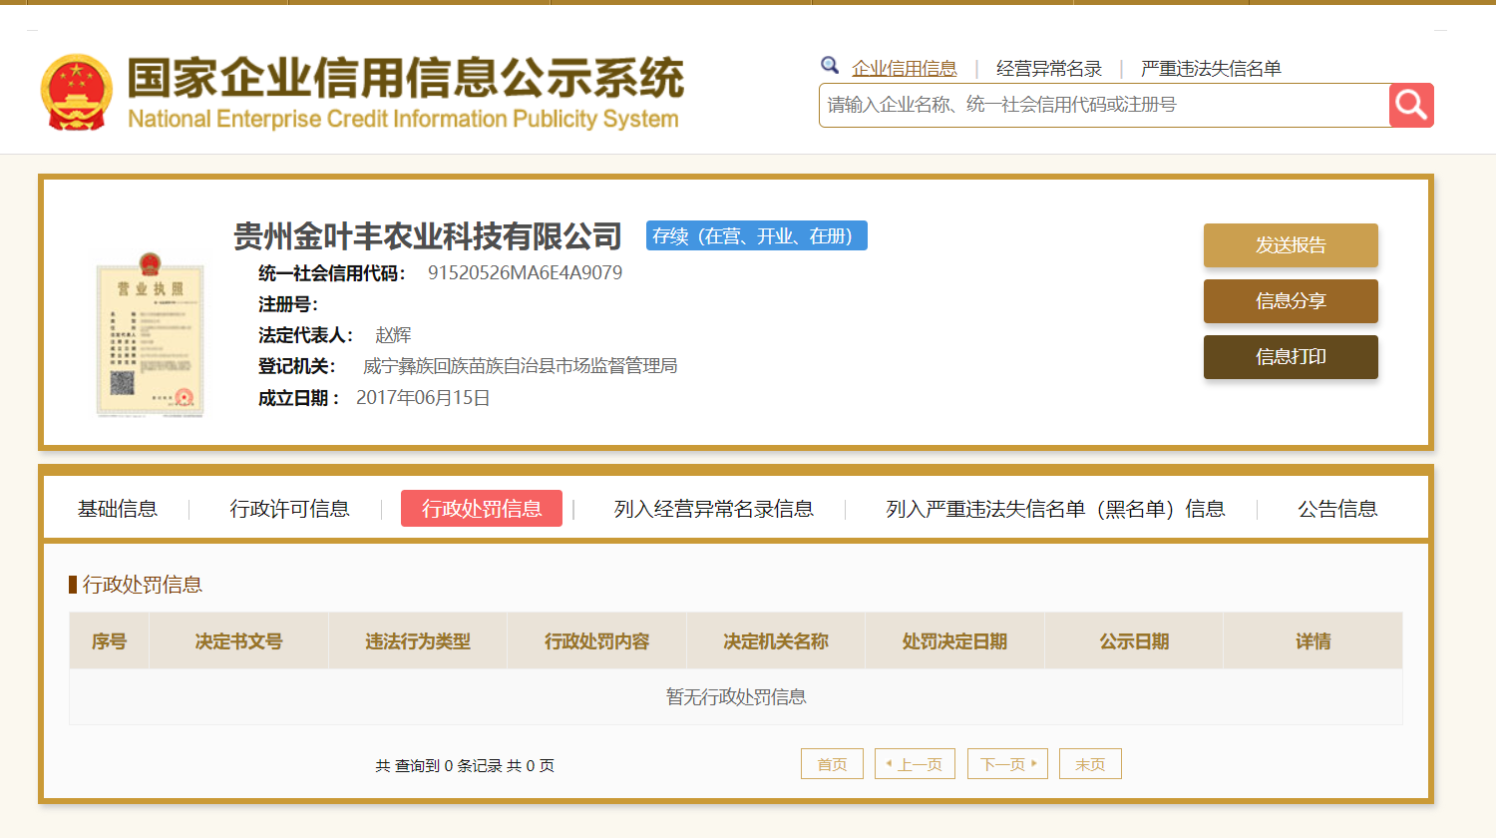Click the 统一社会信用代码 label
The width and height of the screenshot is (1496, 838).
(332, 273)
